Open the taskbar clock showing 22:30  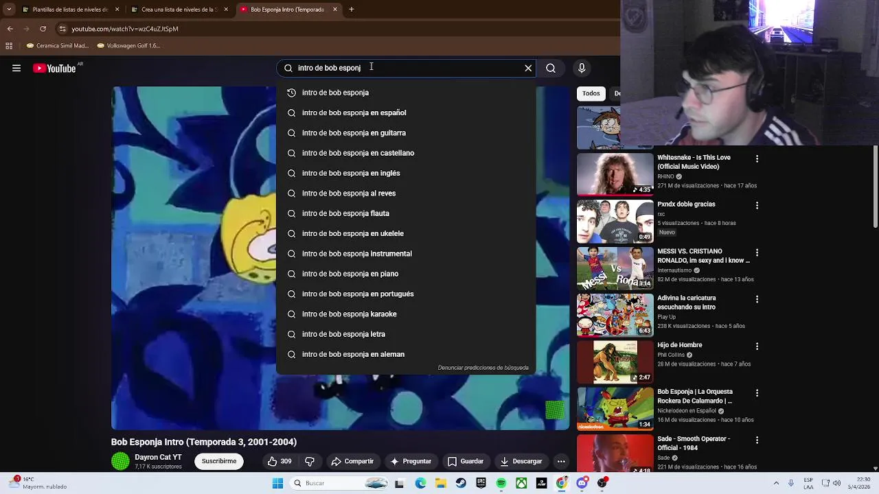[x=858, y=483]
